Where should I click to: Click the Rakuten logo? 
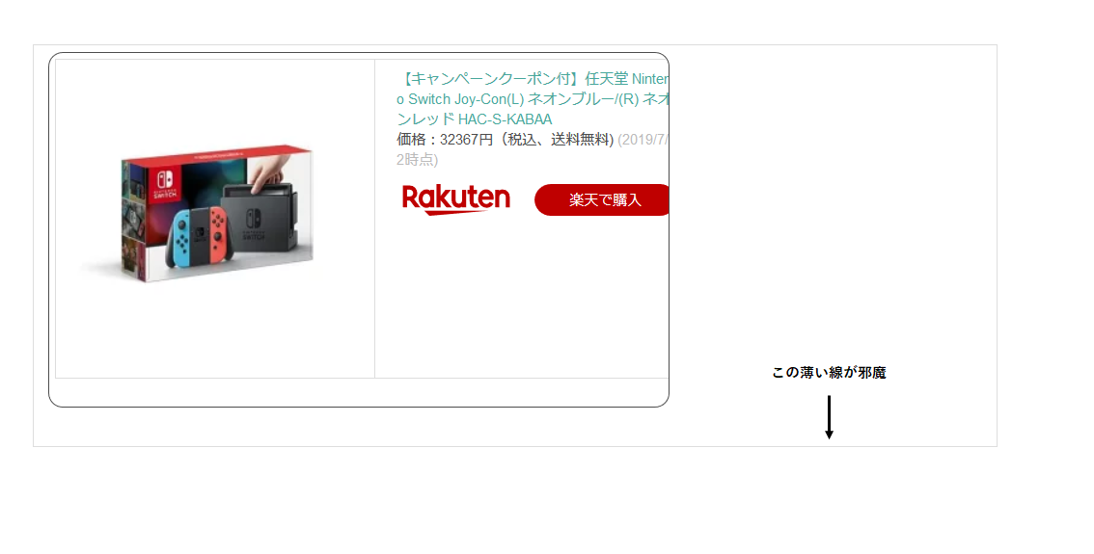click(455, 199)
